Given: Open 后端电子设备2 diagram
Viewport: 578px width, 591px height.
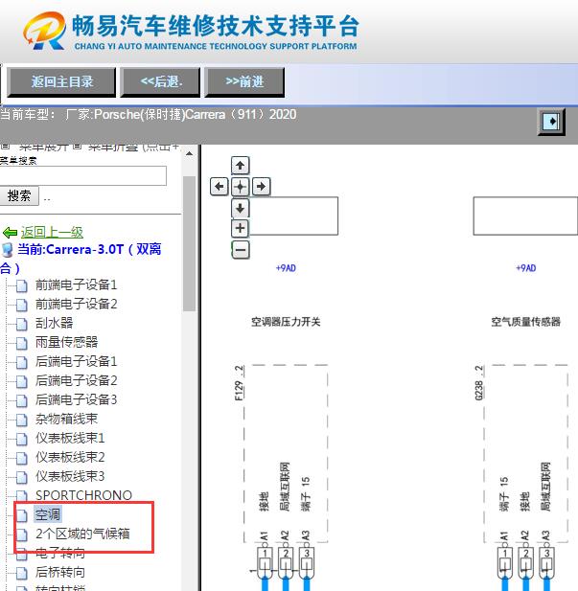Looking at the screenshot, I should (77, 380).
